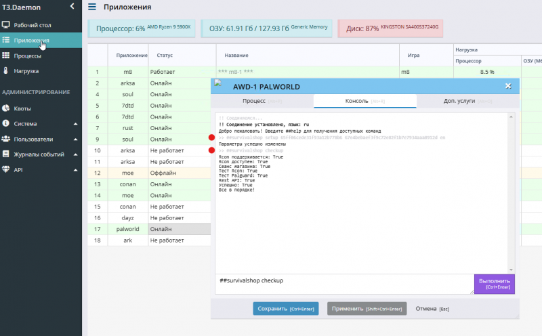Image resolution: width=542 pixels, height=336 pixels.
Task: Click the Оффлайн status in row 12
Action: point(163,173)
